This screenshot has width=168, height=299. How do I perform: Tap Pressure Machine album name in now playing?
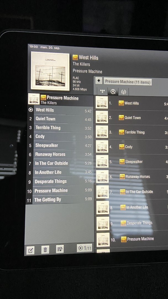[x=87, y=71]
